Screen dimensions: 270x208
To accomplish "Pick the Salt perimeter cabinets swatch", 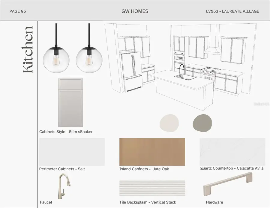I will coord(72,152).
